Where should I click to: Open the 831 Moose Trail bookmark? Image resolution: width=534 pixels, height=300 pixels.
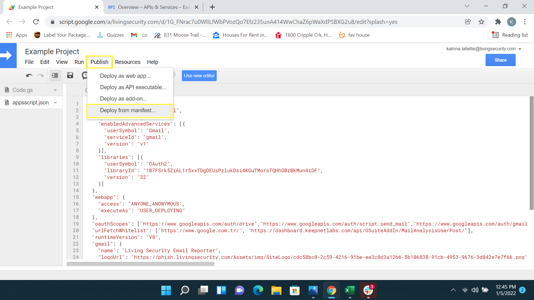pyautogui.click(x=180, y=35)
